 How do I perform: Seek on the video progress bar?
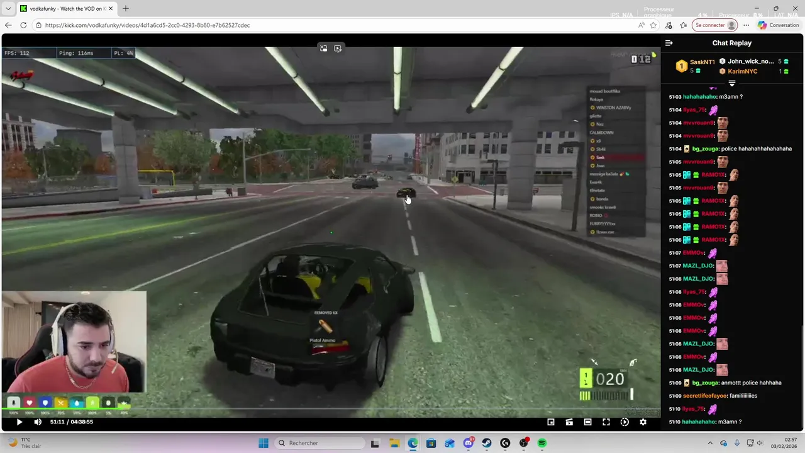331,410
